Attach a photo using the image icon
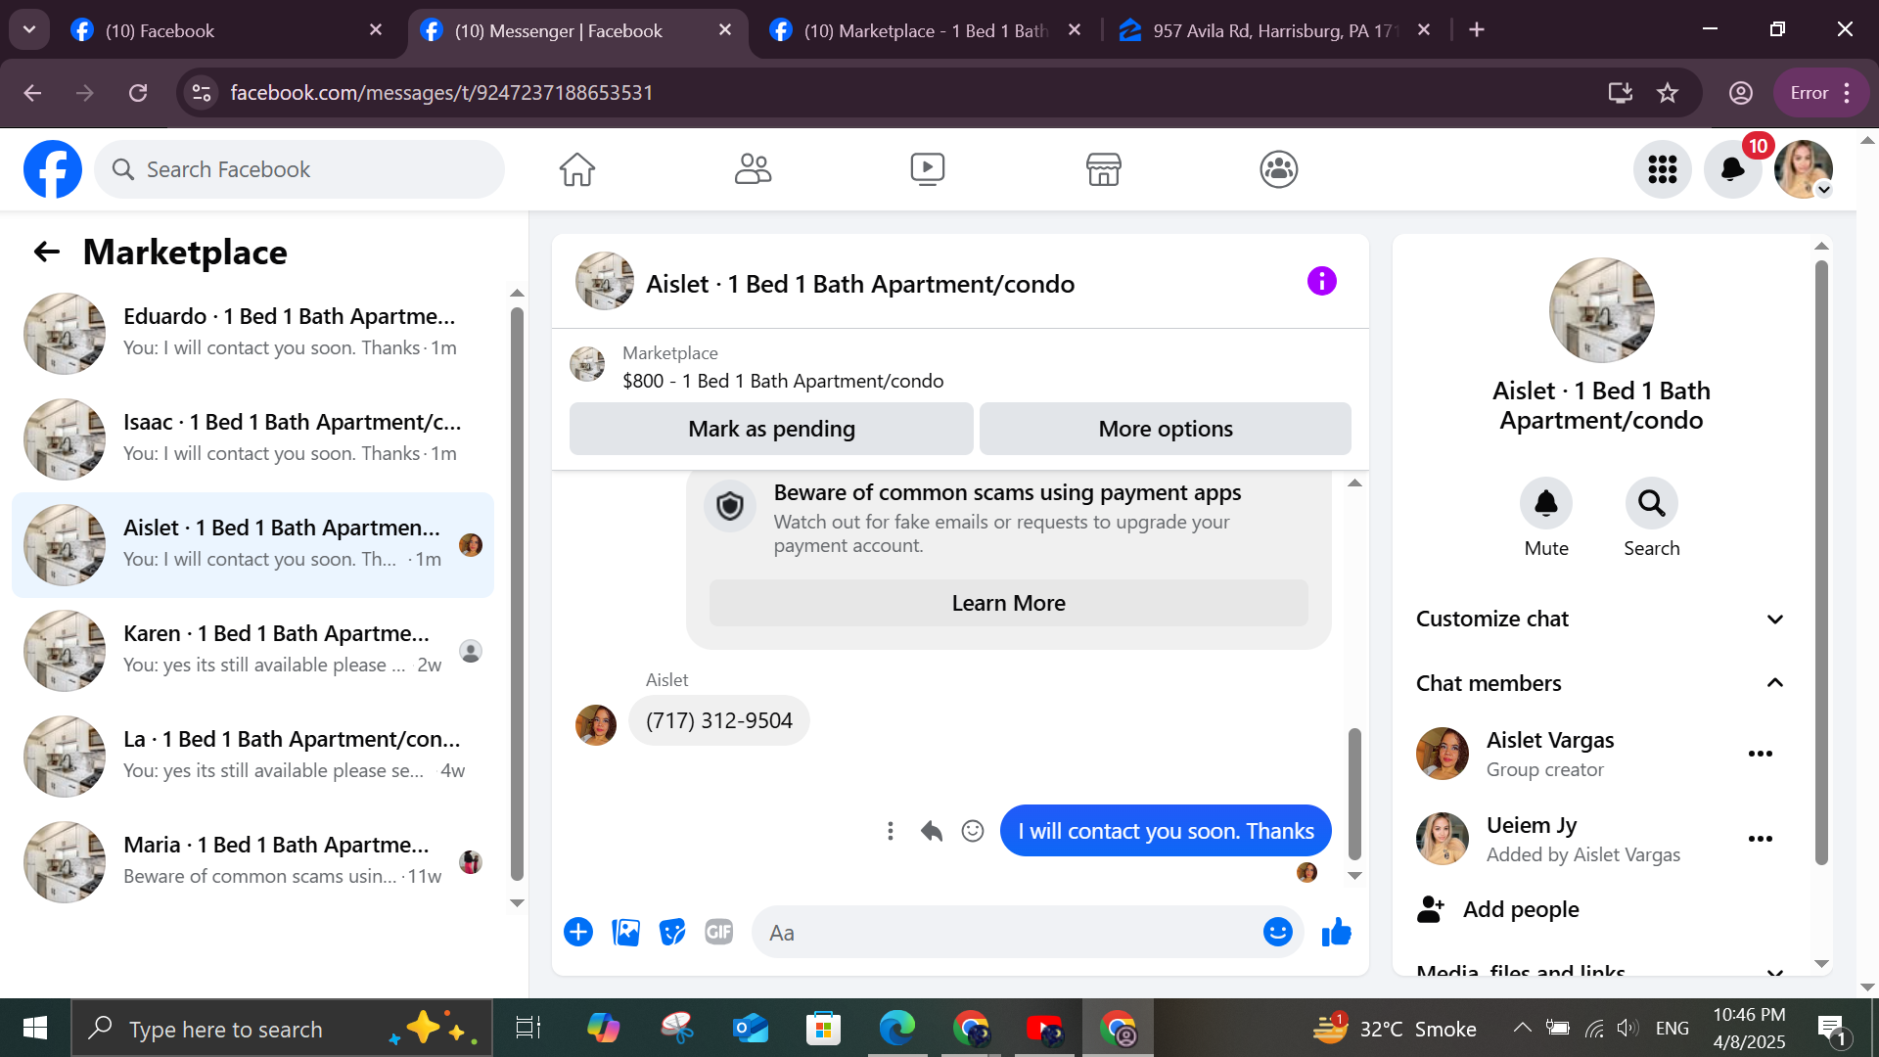Viewport: 1879px width, 1057px height. tap(625, 932)
